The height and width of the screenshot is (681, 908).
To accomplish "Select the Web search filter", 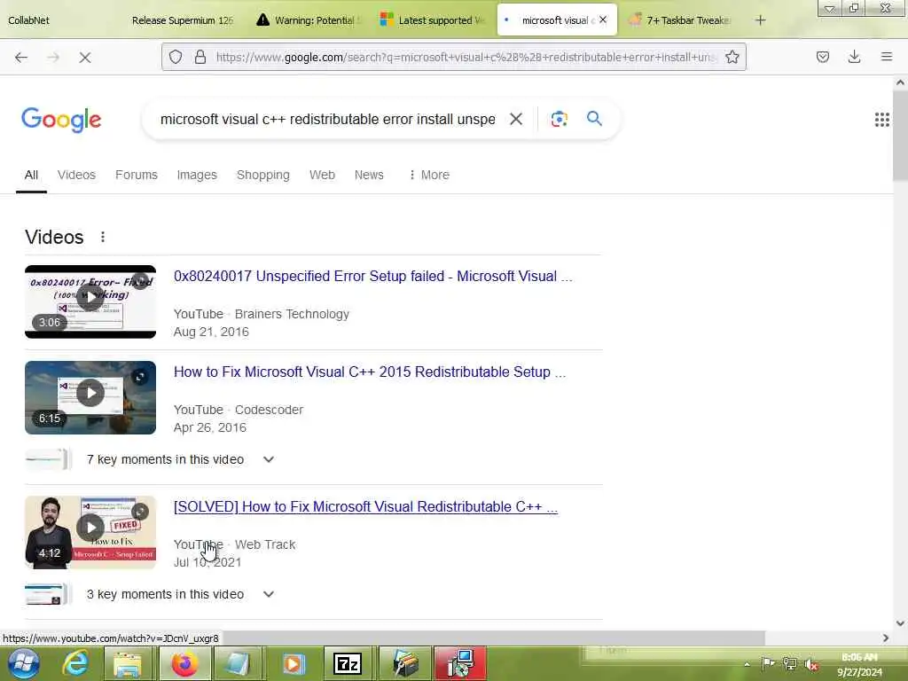I will coord(322,175).
